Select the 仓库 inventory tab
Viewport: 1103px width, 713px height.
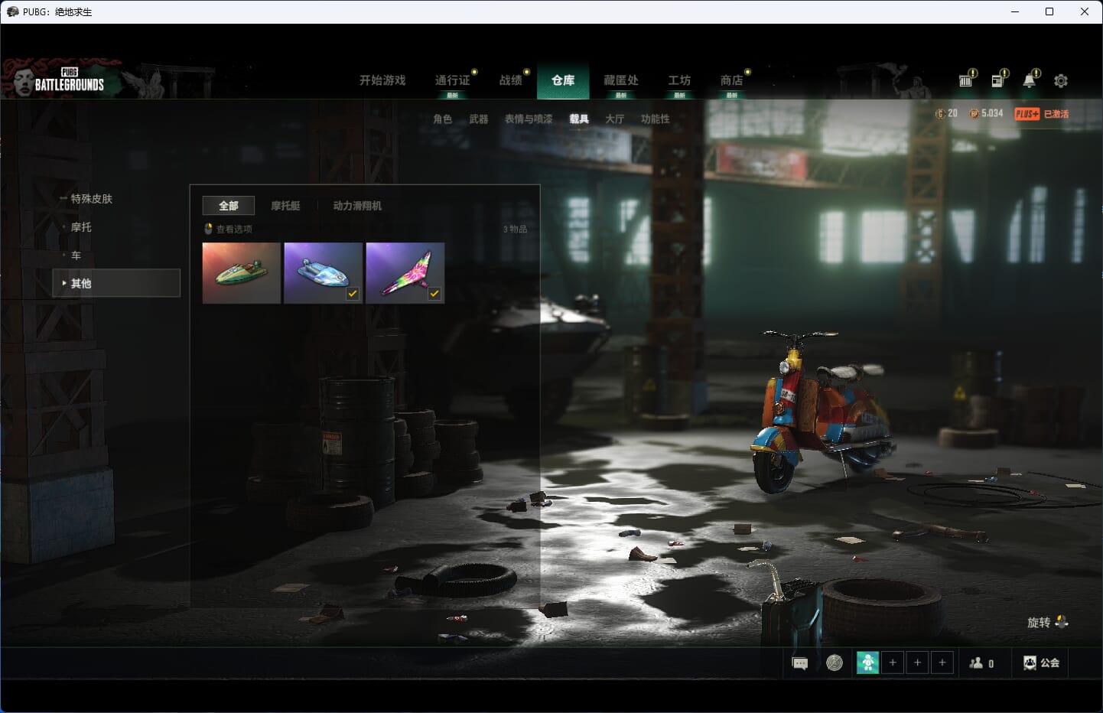[563, 80]
